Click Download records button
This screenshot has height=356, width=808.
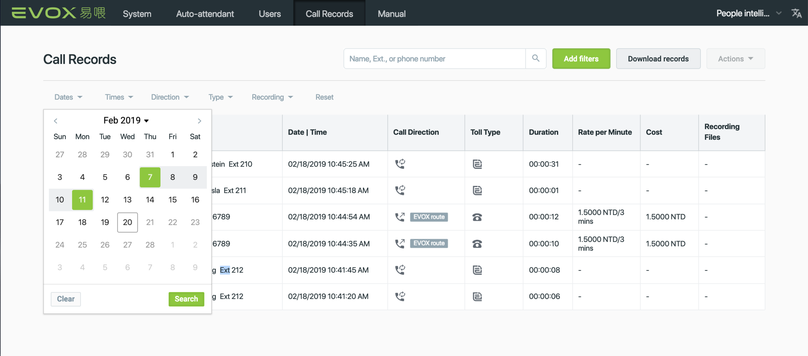658,58
